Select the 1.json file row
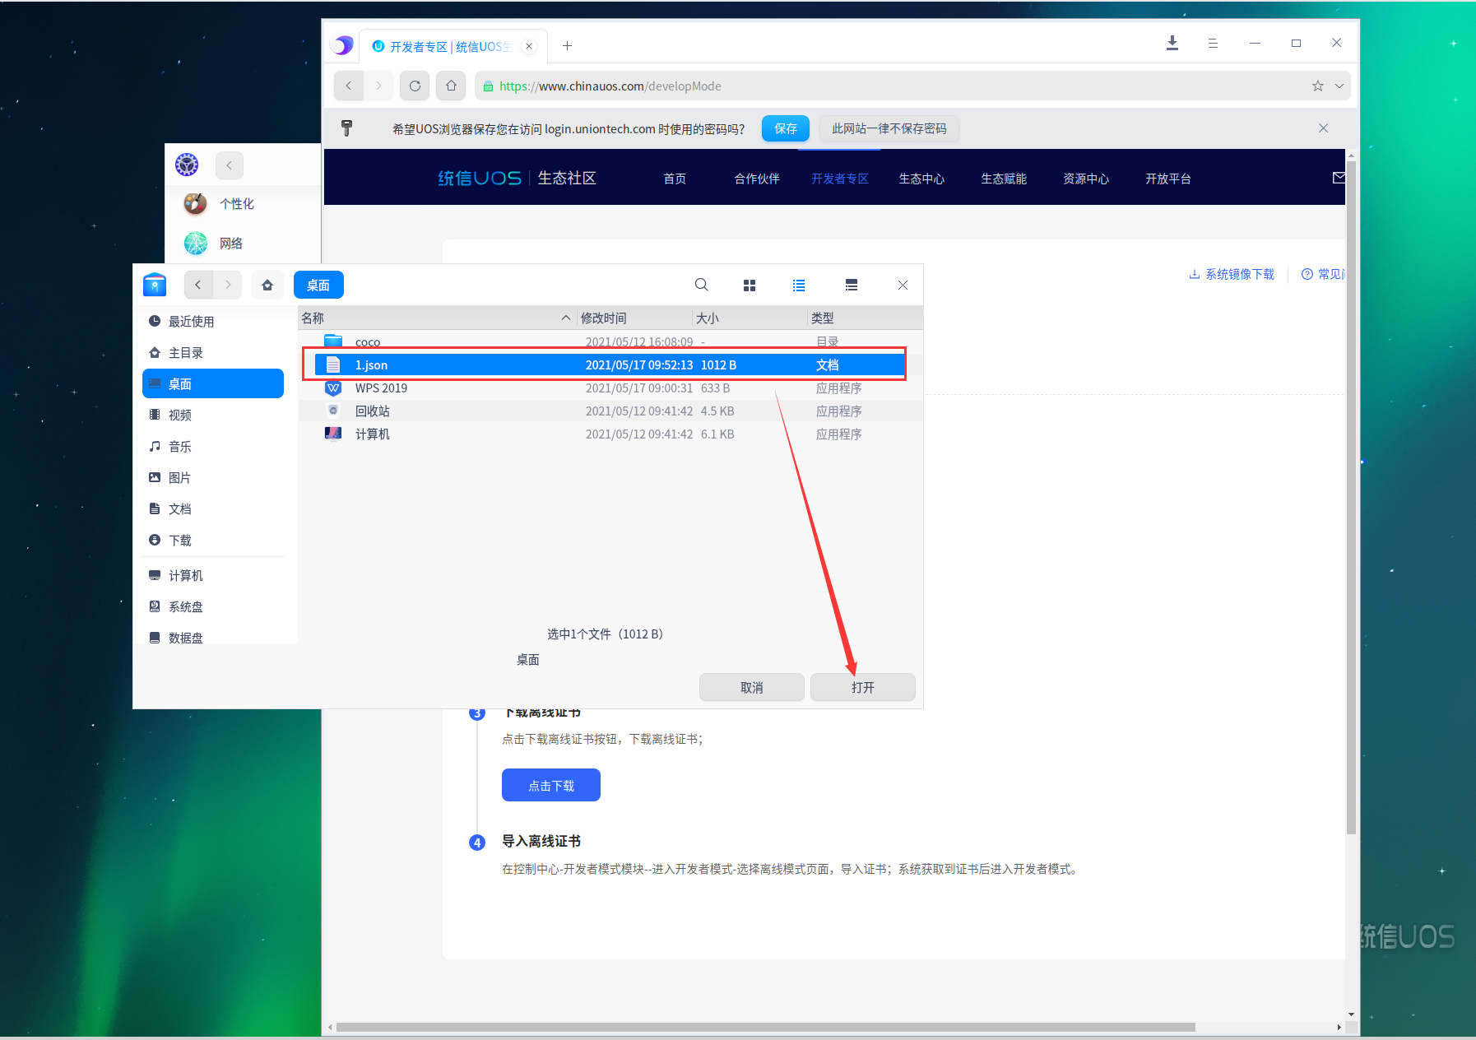The image size is (1476, 1040). pos(610,364)
